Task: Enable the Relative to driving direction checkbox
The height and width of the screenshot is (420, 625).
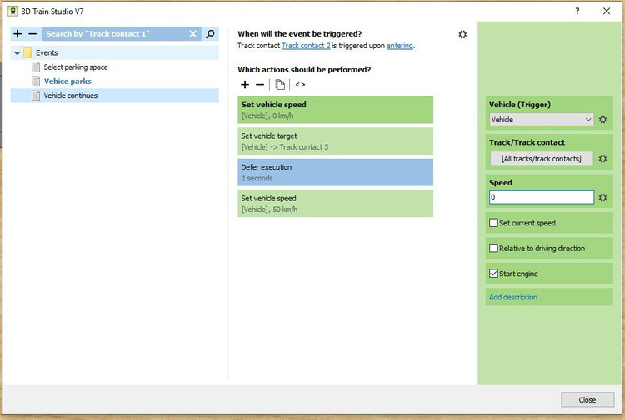Action: click(x=493, y=248)
